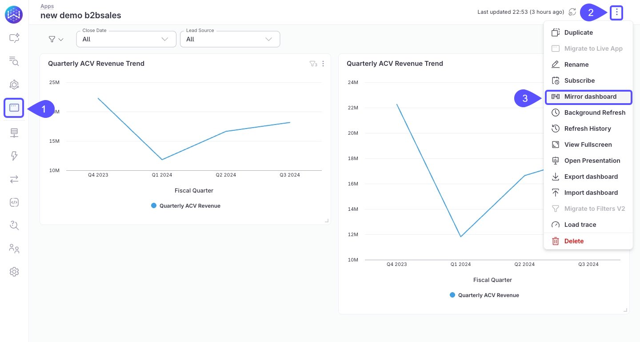Image resolution: width=640 pixels, height=342 pixels.
Task: Click Background Refresh in the menu
Action: coord(588,113)
